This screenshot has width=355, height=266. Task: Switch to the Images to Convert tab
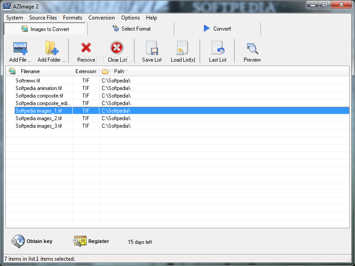click(45, 29)
